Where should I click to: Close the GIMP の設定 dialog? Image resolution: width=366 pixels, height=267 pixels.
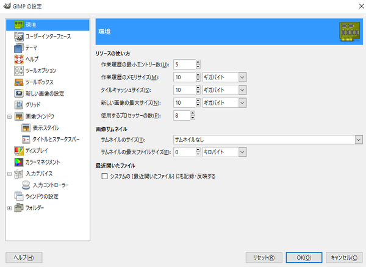tap(361, 6)
